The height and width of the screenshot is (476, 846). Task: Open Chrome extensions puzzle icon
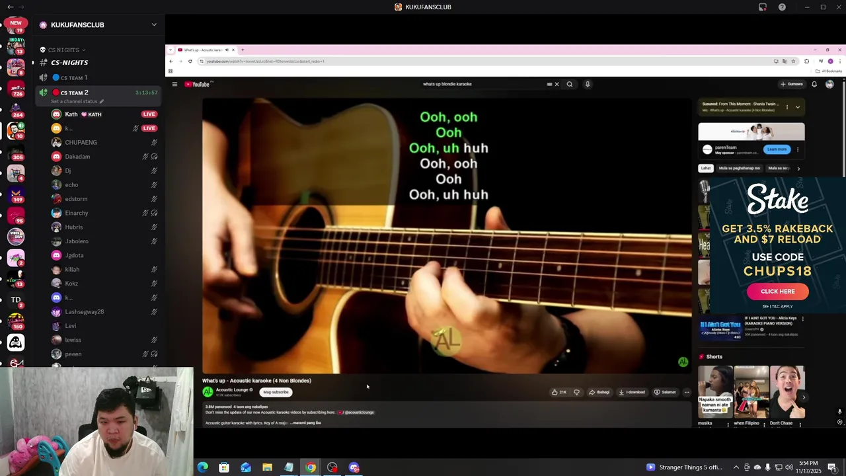pyautogui.click(x=806, y=61)
